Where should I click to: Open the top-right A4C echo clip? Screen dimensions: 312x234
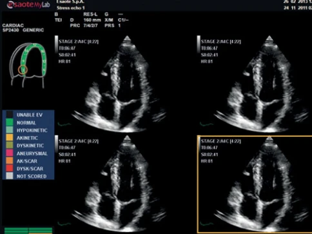(255, 84)
